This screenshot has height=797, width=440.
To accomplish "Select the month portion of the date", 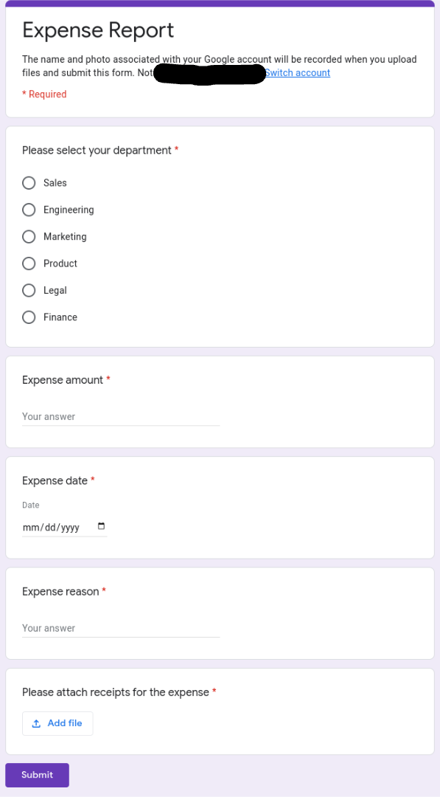I will coord(29,528).
